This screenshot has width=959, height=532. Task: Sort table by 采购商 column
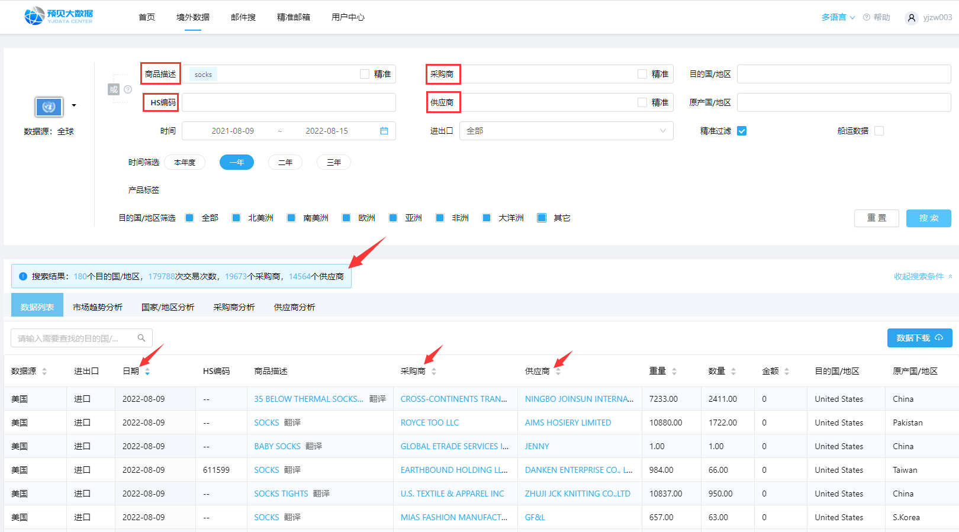[x=434, y=371]
